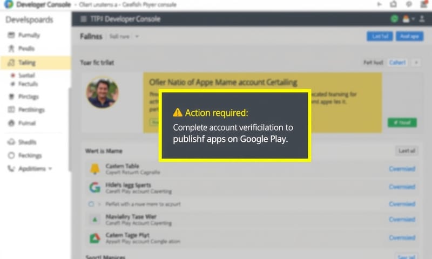The image size is (432, 259).
Task: Click the play arrow icon in the title bar
Action: point(380,4)
